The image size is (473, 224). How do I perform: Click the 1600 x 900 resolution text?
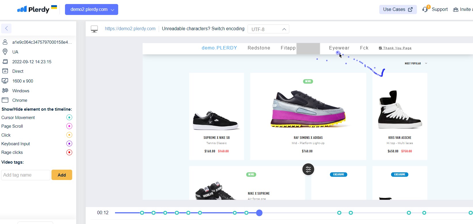point(23,81)
